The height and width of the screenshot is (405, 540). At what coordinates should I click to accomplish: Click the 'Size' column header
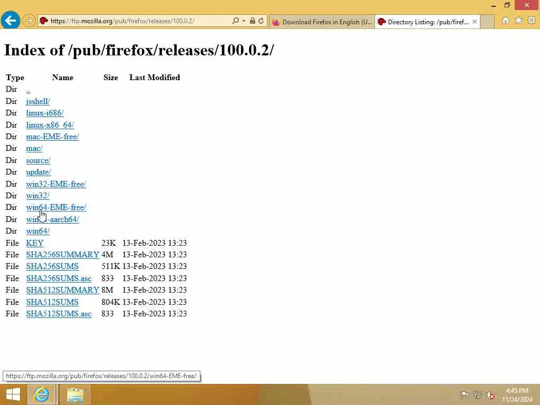[x=111, y=78]
